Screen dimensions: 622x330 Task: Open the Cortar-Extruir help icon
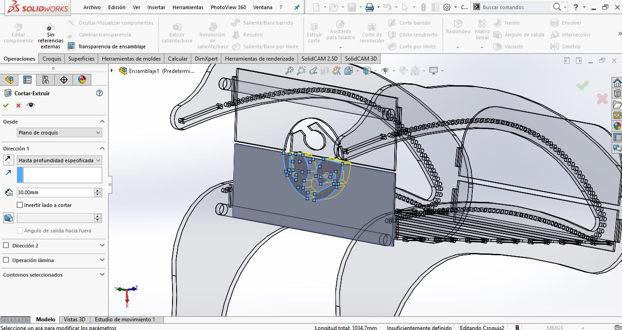pos(99,93)
